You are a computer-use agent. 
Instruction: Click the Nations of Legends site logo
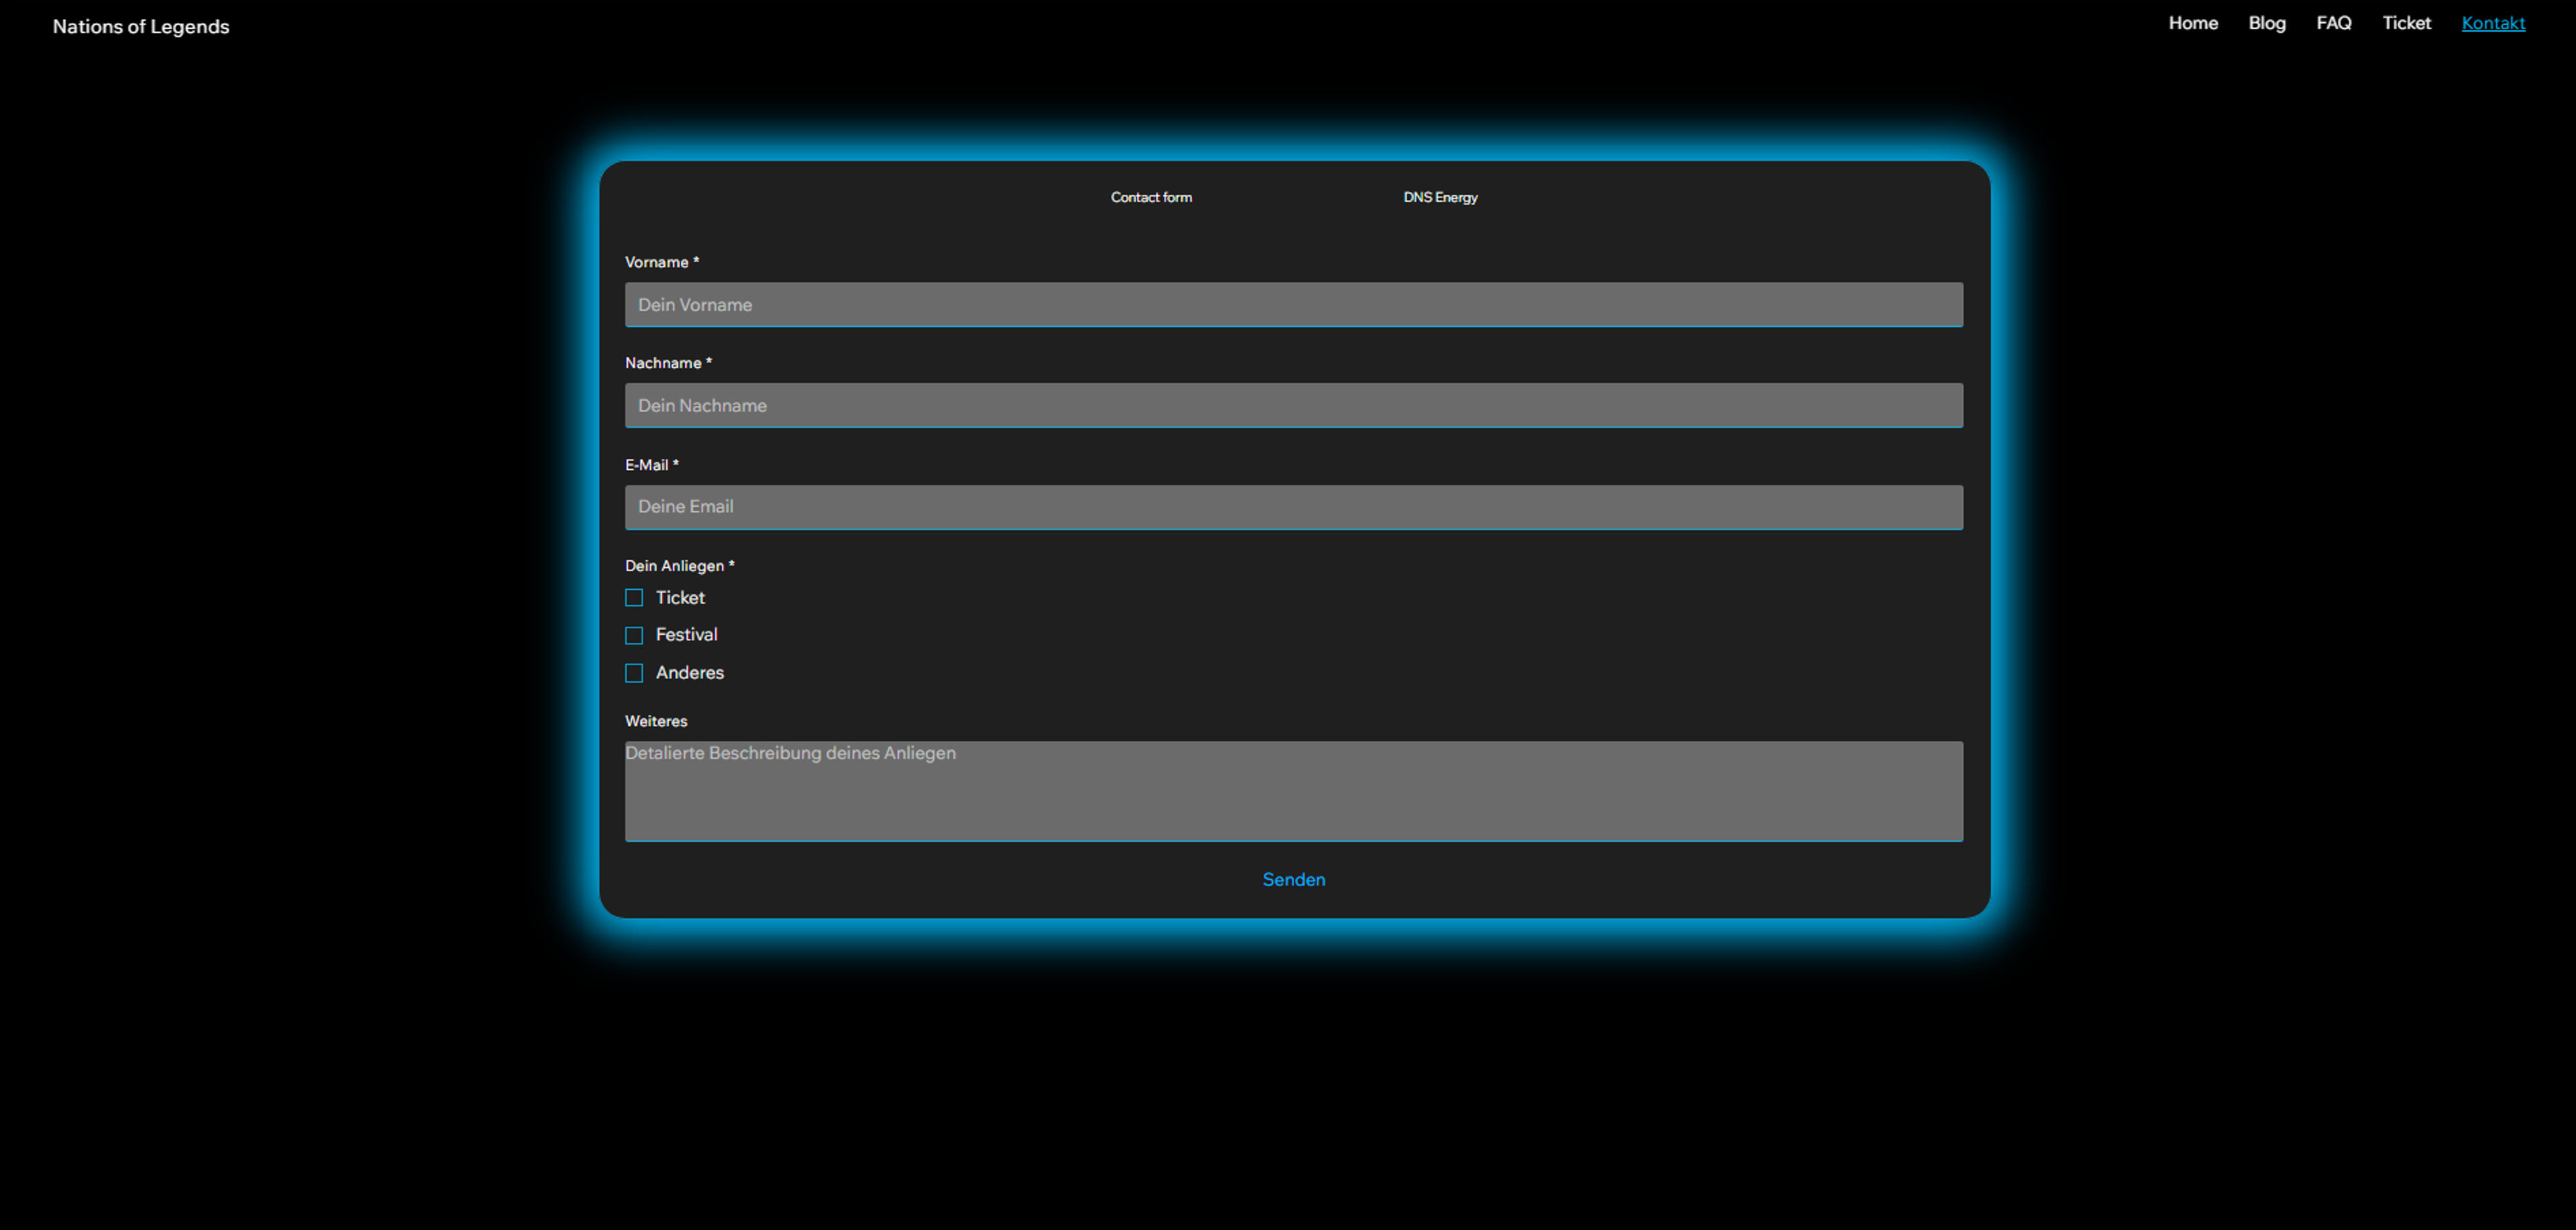point(141,27)
